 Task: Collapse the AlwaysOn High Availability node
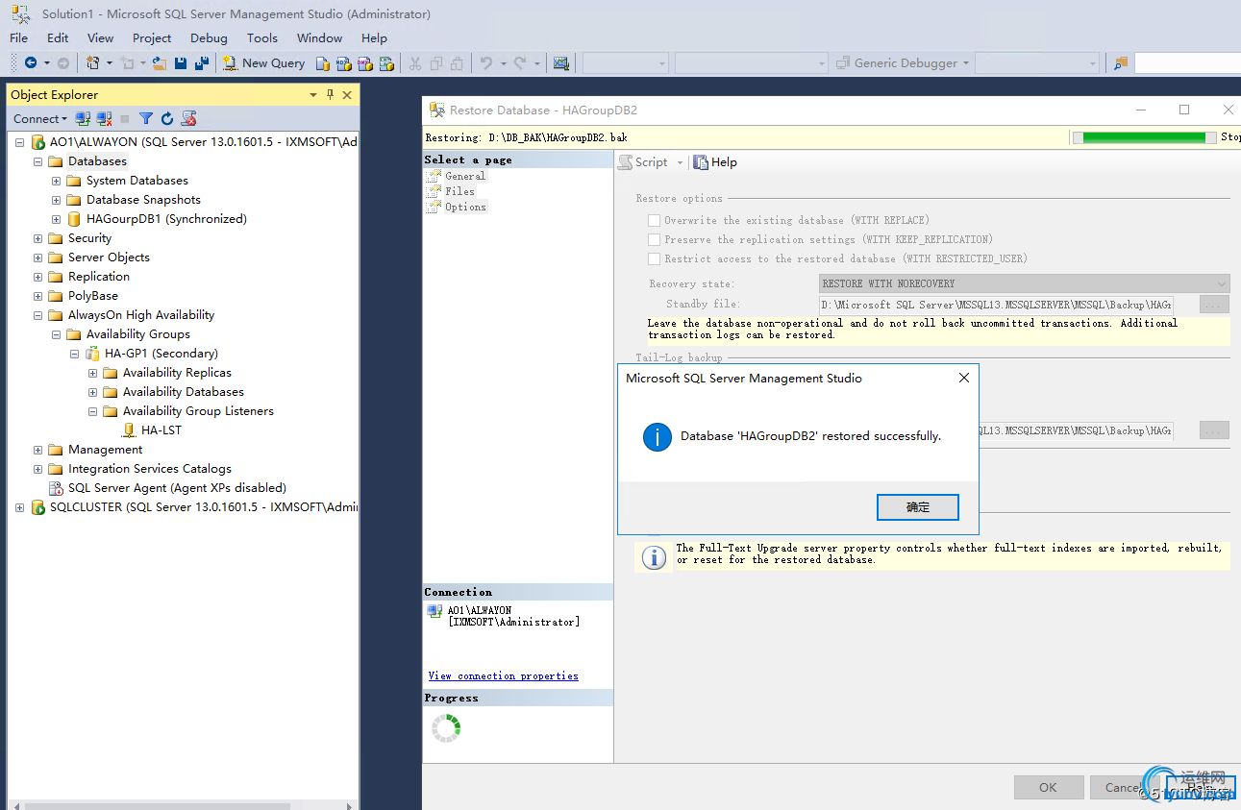38,315
